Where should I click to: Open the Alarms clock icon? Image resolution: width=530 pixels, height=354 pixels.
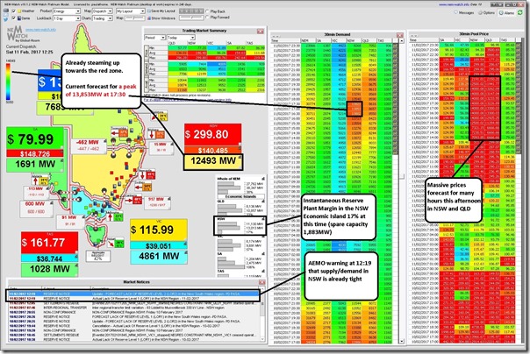501,12
